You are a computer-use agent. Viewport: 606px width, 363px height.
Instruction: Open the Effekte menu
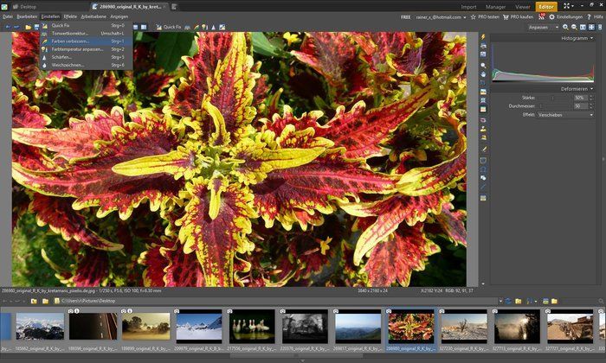click(x=70, y=17)
